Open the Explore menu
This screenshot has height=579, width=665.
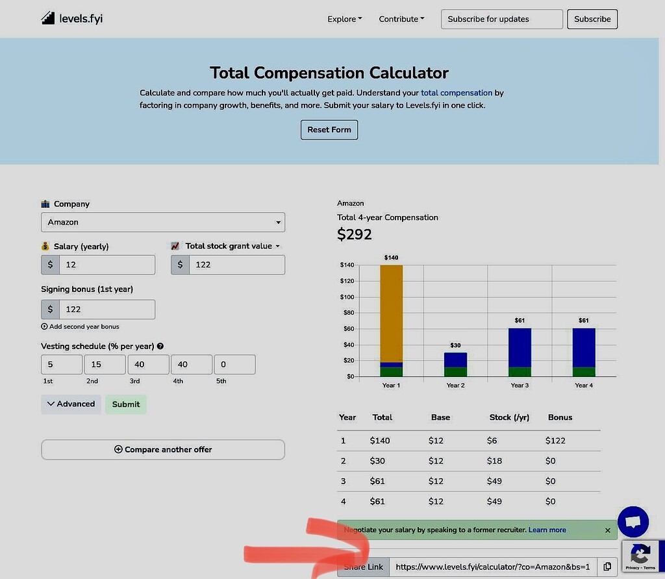(344, 19)
